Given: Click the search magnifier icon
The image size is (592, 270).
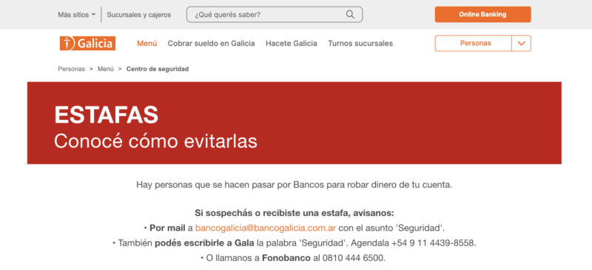Looking at the screenshot, I should coord(350,15).
